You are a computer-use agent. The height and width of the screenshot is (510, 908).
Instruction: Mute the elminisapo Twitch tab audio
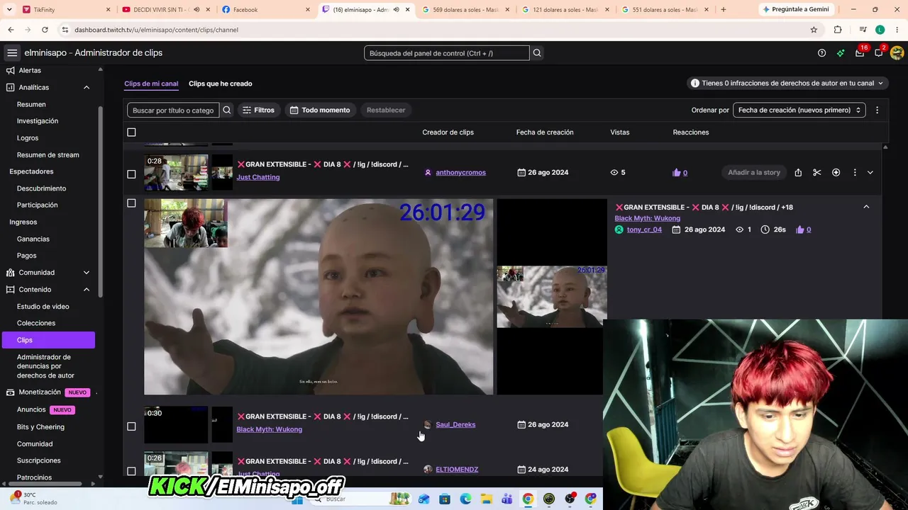pos(396,10)
